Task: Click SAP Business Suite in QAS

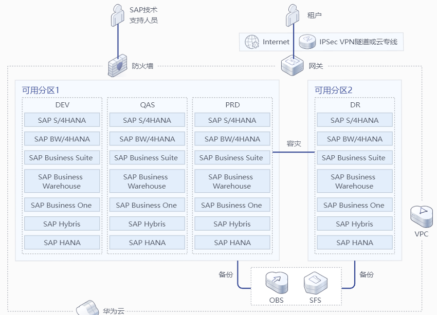Action: tap(147, 158)
